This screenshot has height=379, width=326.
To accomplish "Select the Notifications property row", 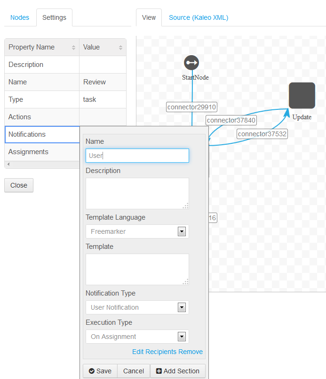I will pos(42,134).
